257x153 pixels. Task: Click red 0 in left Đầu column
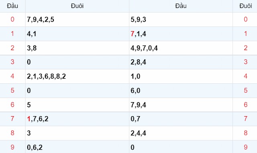pyautogui.click(x=12, y=19)
